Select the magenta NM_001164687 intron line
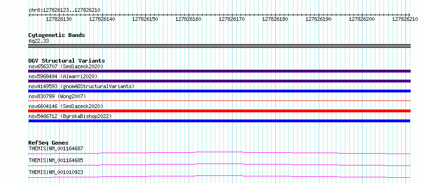 coord(220,153)
